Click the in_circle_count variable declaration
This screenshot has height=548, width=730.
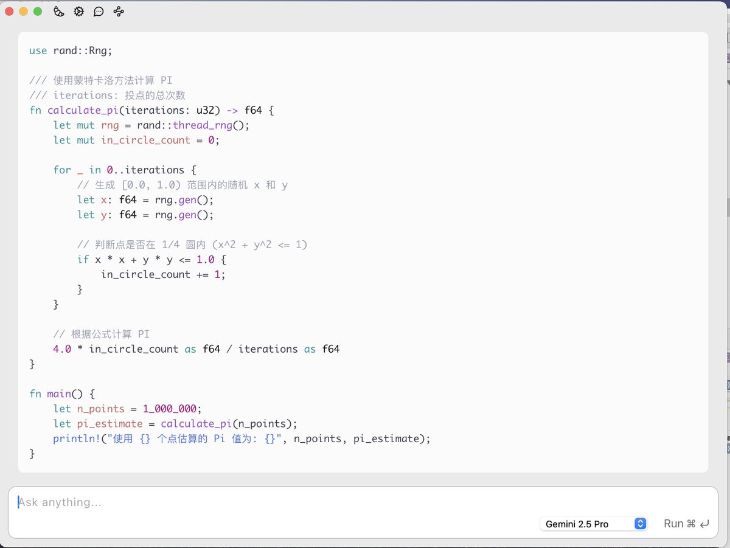pos(145,140)
